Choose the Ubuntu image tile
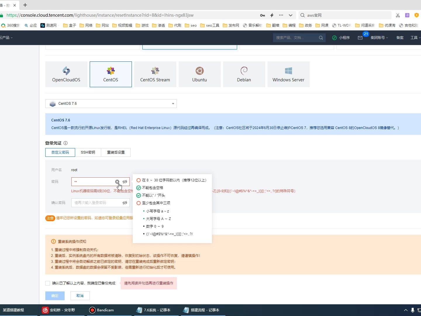421x316 pixels. point(199,74)
